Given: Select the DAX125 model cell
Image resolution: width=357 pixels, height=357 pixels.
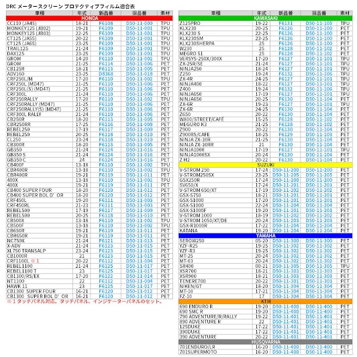Looking at the screenshot, I should [40, 54].
